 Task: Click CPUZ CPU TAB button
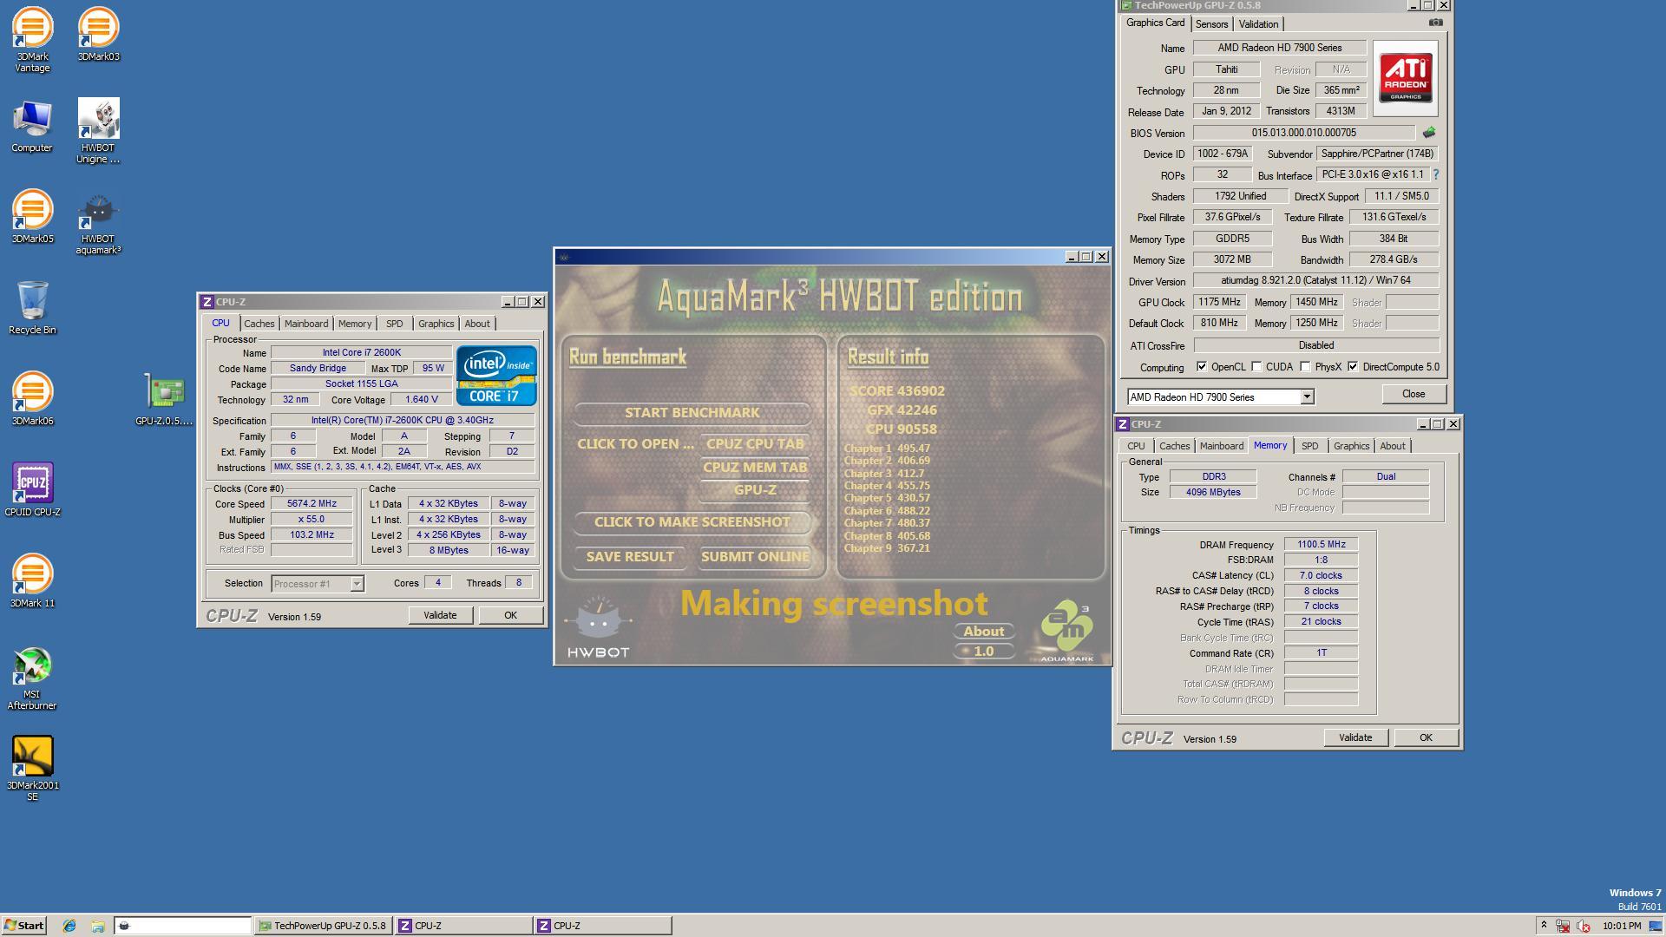tap(755, 443)
